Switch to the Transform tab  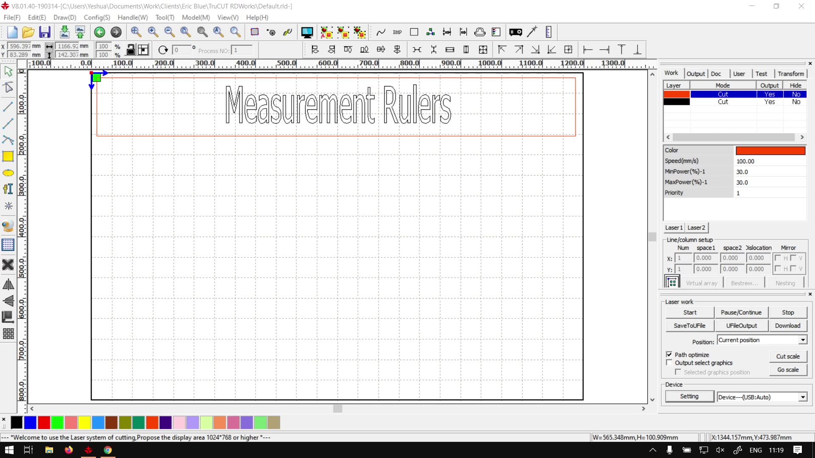[x=790, y=73]
